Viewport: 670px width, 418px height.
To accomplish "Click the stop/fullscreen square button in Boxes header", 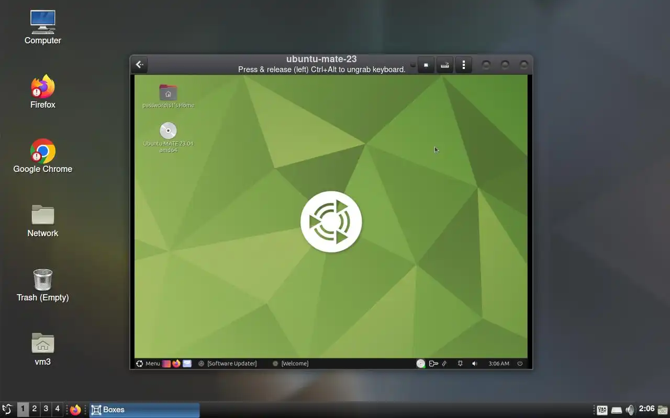I will (x=426, y=65).
